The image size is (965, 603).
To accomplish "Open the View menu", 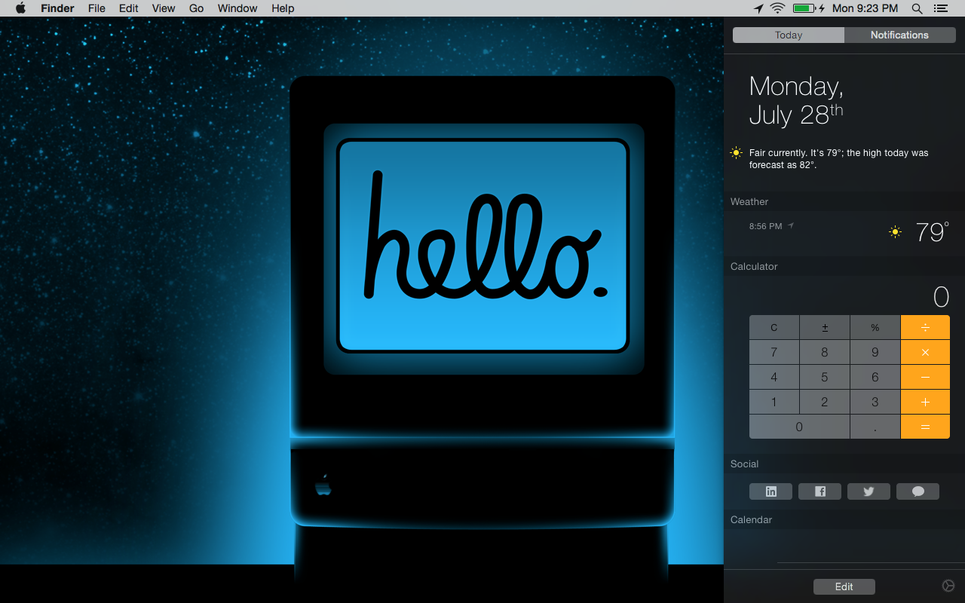I will click(x=164, y=8).
